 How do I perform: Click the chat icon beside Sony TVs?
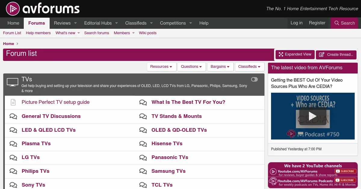click(x=13, y=185)
